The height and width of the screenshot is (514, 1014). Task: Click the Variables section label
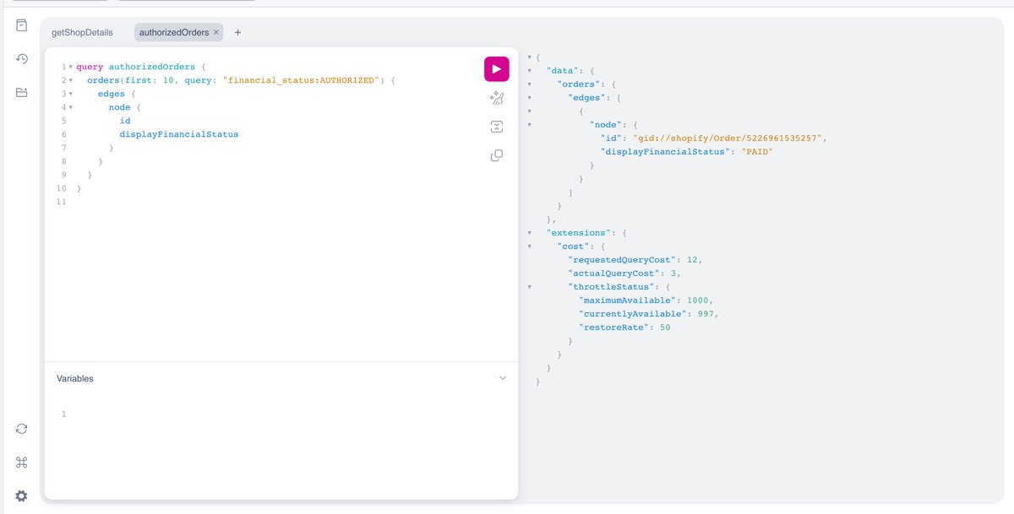click(x=75, y=379)
